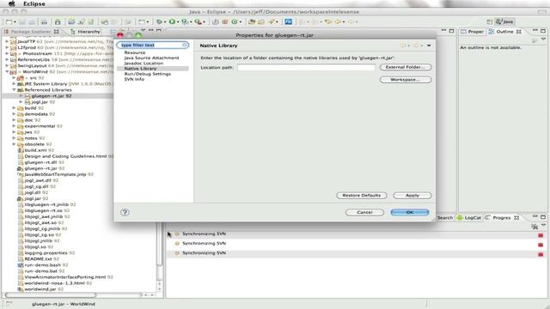Confirm the dialog with OK
Viewport: 550px width, 309px height.
coord(409,212)
